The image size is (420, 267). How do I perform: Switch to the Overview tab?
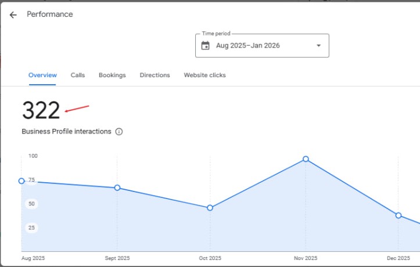point(42,75)
